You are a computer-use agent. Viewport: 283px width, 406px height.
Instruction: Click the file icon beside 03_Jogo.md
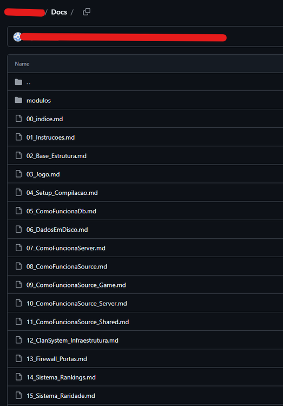coord(18,174)
